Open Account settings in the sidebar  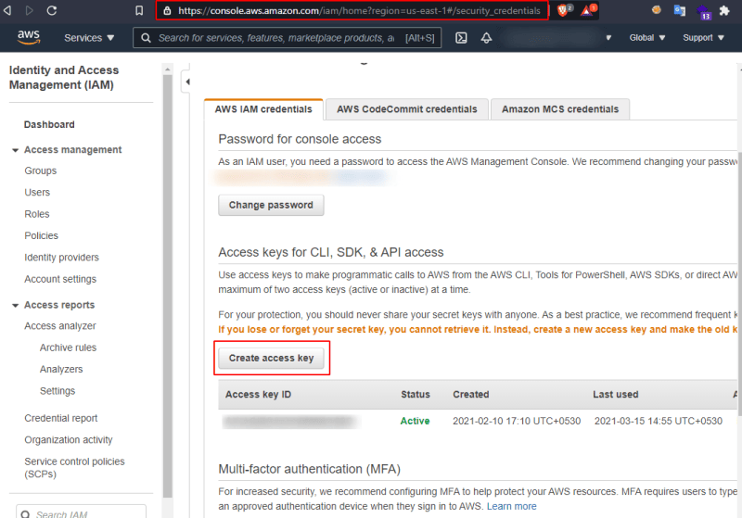point(60,279)
